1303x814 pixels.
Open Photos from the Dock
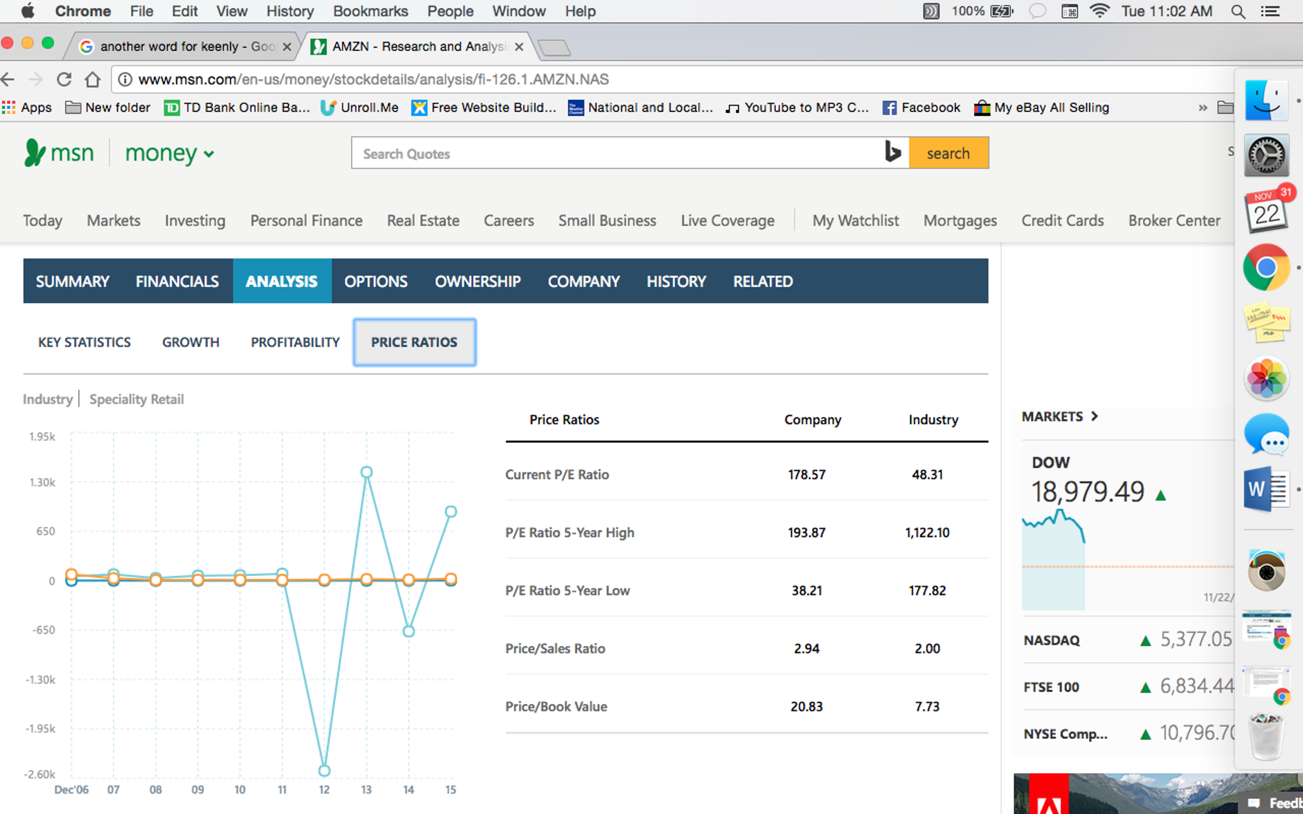(x=1266, y=379)
